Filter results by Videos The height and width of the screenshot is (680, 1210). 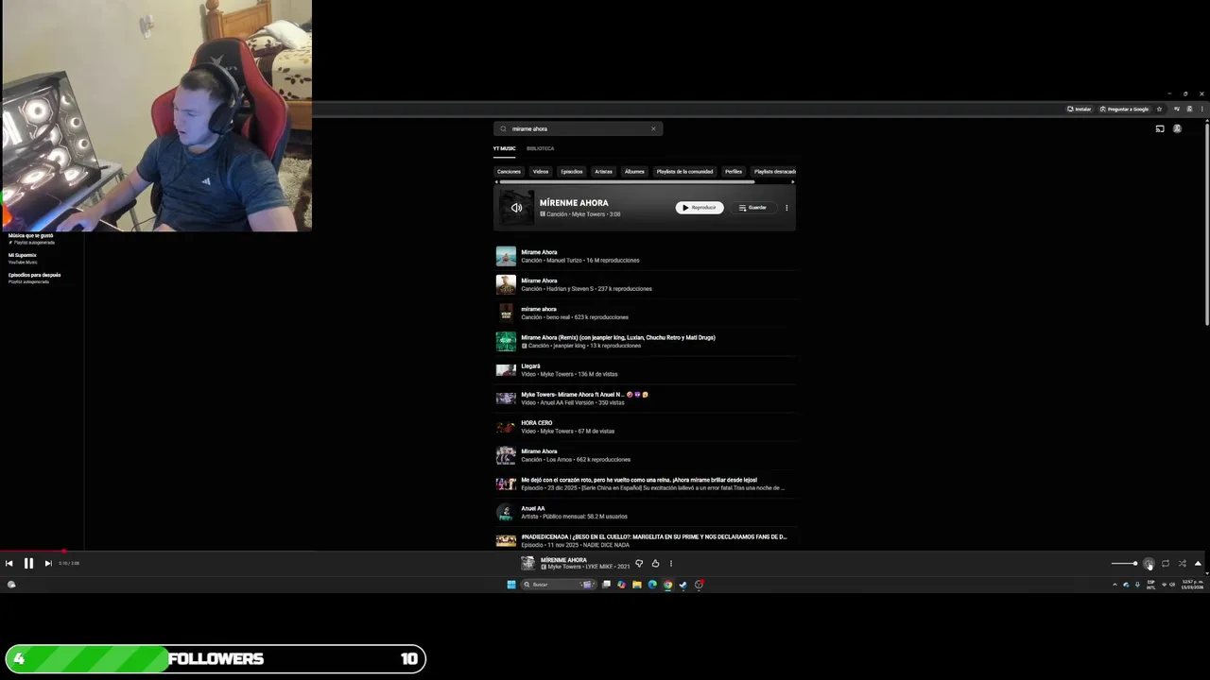tap(541, 171)
